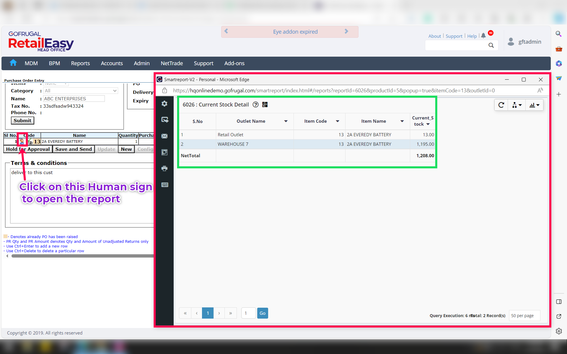Refresh the Current Stock Detail report
The width and height of the screenshot is (567, 354).
point(501,105)
